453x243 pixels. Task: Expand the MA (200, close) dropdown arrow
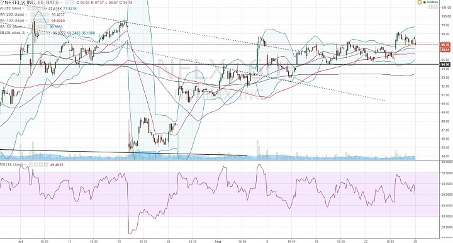26,14
